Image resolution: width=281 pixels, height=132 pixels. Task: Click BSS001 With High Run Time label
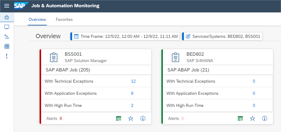click(x=63, y=105)
